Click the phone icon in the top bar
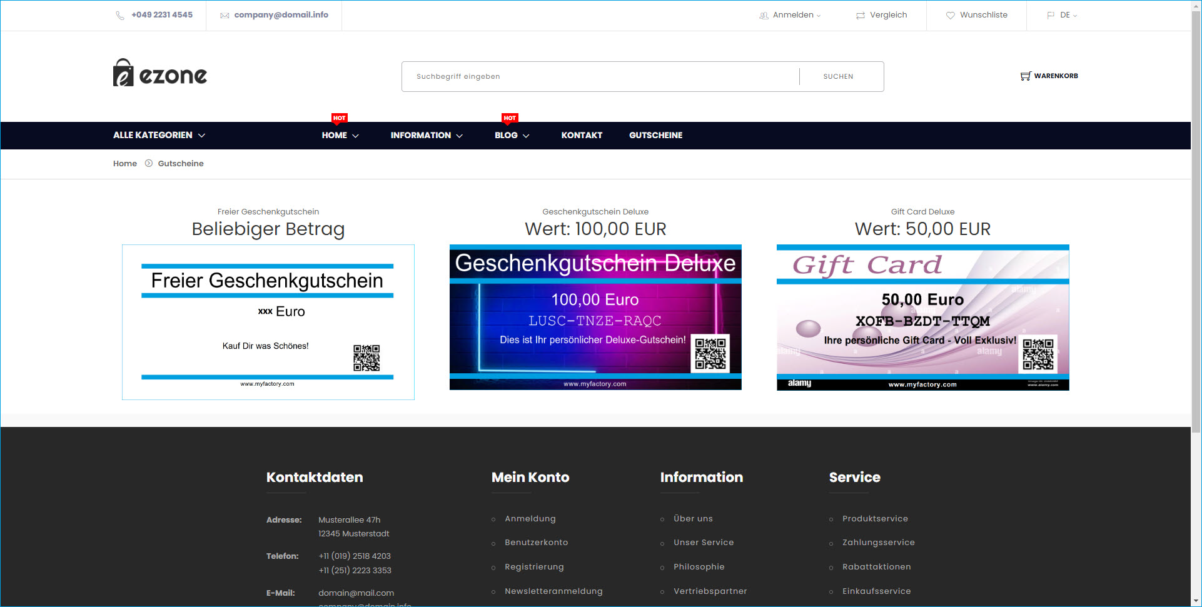1202x607 pixels. [120, 15]
